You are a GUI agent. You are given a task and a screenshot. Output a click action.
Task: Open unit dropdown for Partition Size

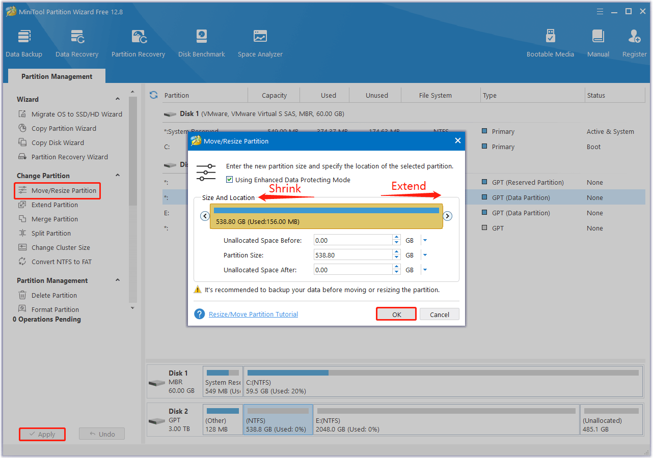(x=425, y=255)
